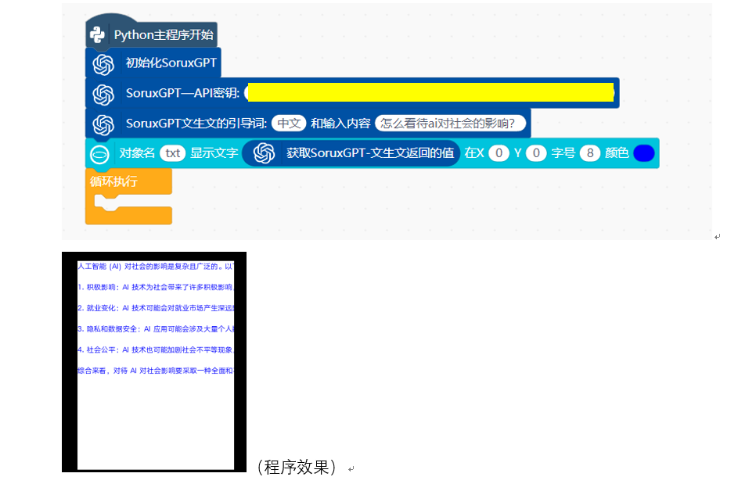
Task: Select the 循环执行 loop block
Action: (x=128, y=196)
